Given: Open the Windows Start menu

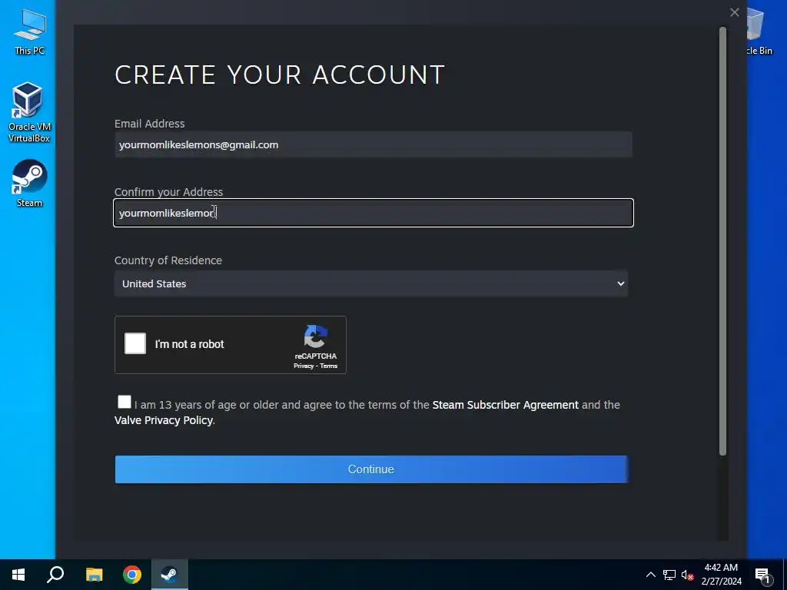Looking at the screenshot, I should [18, 575].
